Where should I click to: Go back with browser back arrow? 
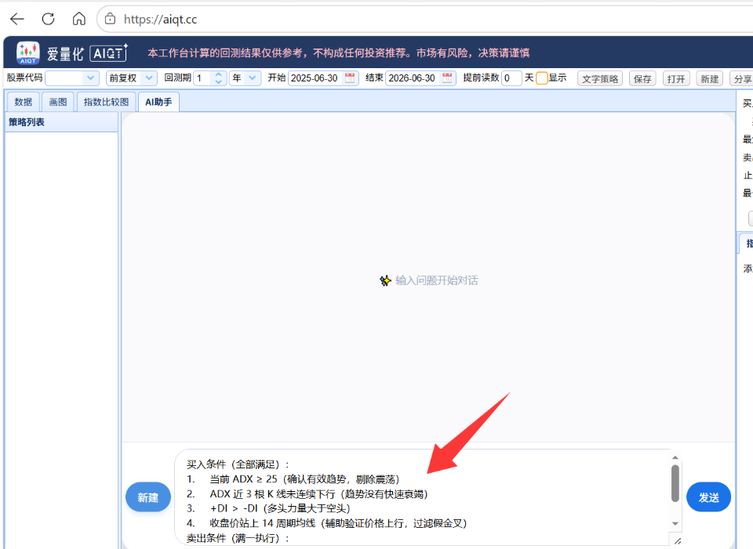pyautogui.click(x=17, y=19)
